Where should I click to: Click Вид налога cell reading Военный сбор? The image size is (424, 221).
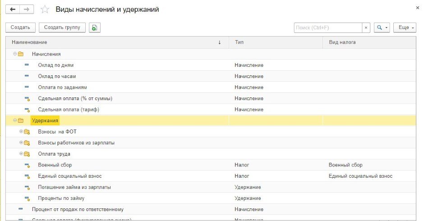click(369, 165)
